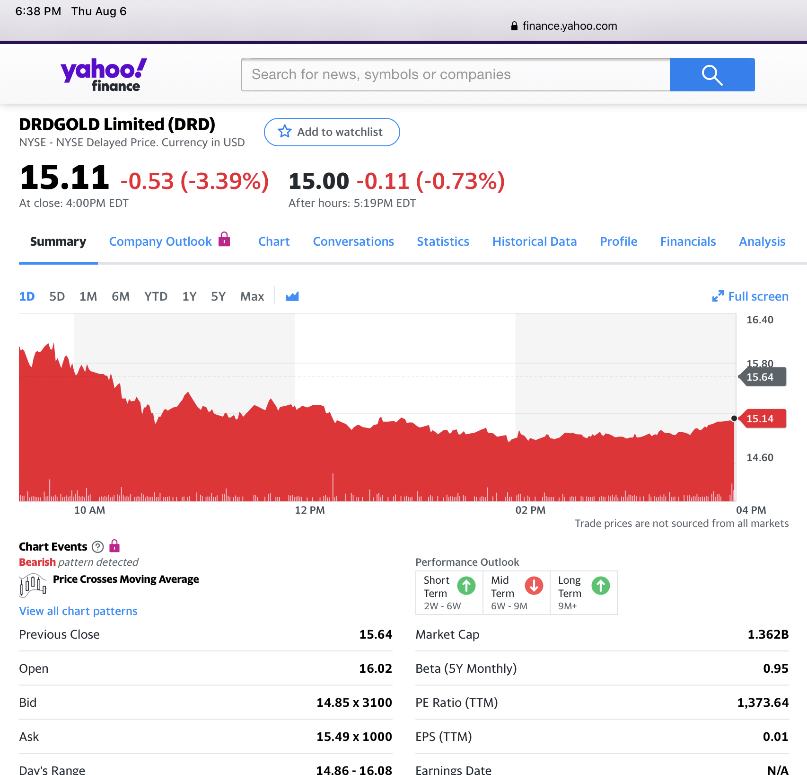View the Profile tab
The width and height of the screenshot is (807, 775).
click(618, 241)
